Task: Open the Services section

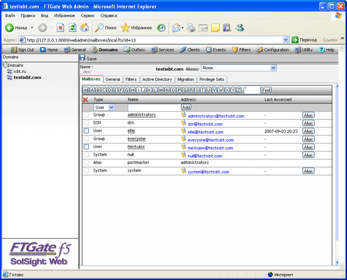Action: pos(163,50)
